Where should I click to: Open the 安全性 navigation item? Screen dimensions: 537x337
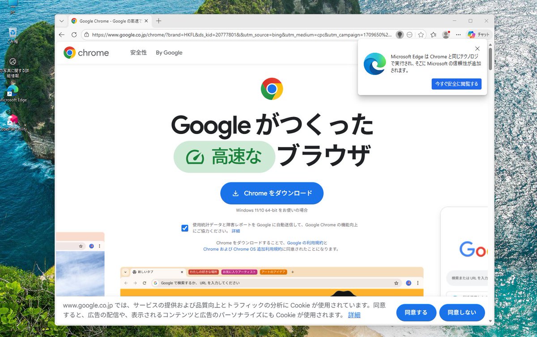tap(138, 52)
